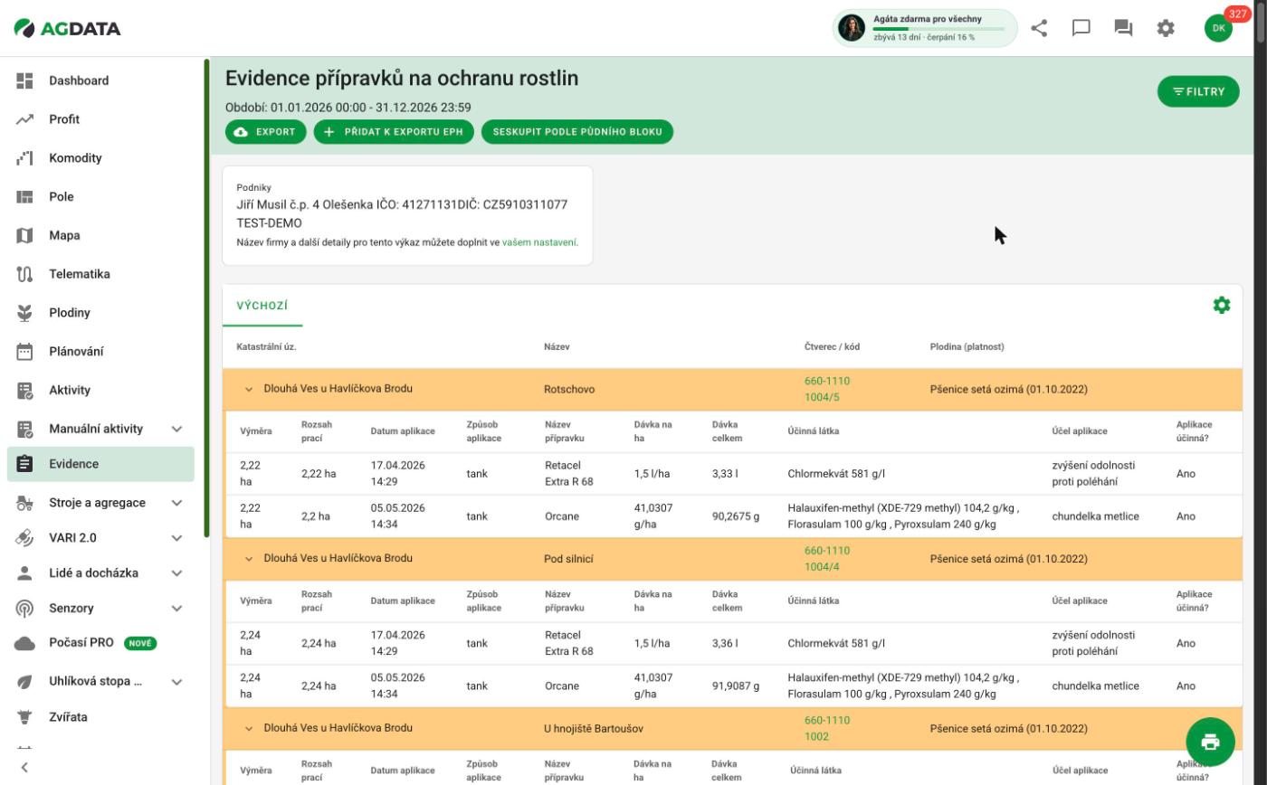Expand Manuální aktivity submenu
Image resolution: width=1267 pixels, height=785 pixels.
(x=176, y=429)
